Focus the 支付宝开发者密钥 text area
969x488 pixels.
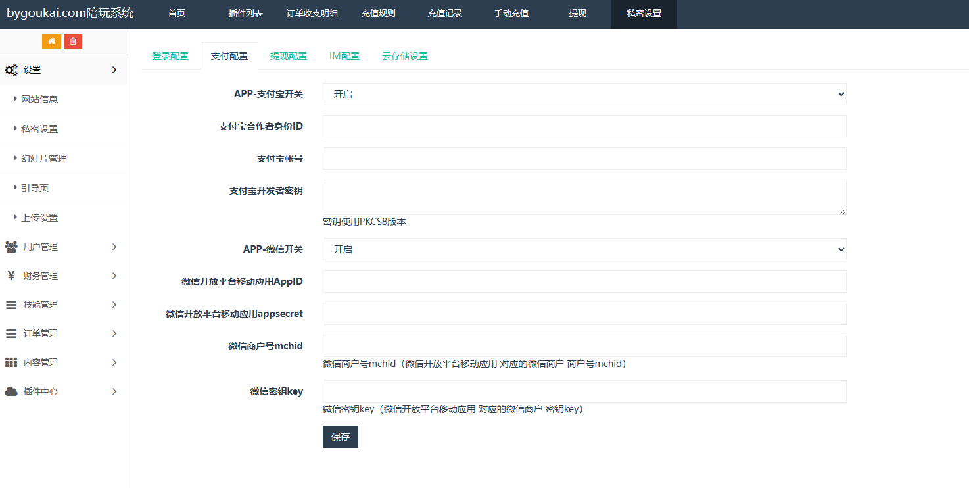(x=584, y=197)
